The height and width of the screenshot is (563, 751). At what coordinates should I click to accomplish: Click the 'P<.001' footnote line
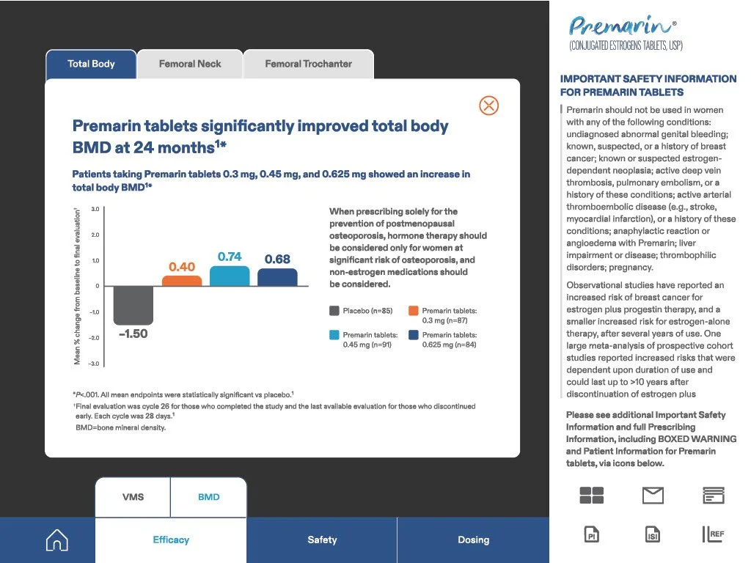tap(183, 394)
